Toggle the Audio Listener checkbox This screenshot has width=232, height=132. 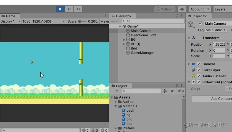[x=199, y=76]
